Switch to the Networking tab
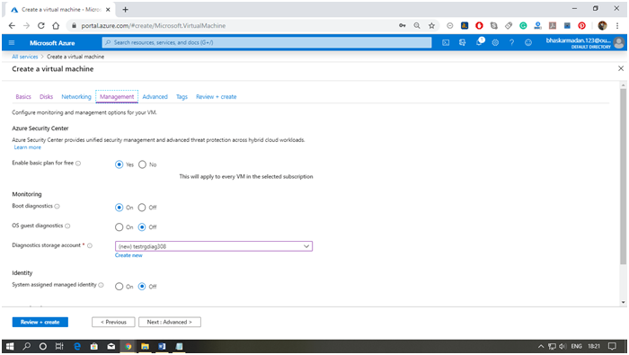The height and width of the screenshot is (355, 629). (x=76, y=97)
